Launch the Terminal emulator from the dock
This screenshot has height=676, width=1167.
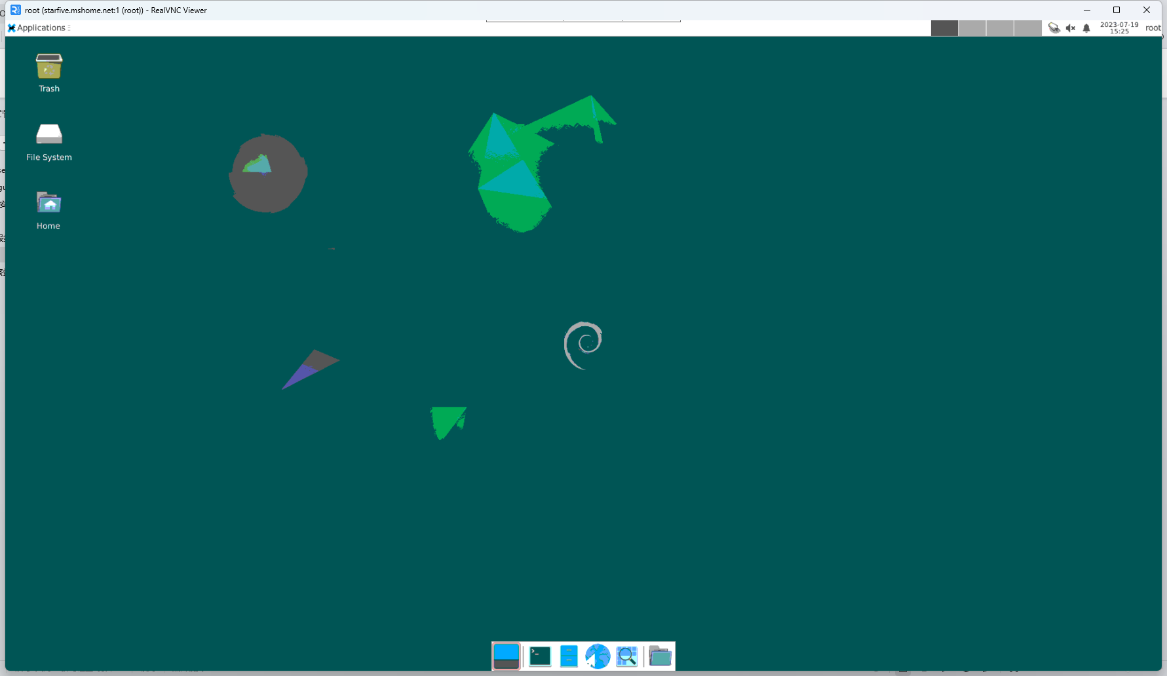pyautogui.click(x=540, y=656)
